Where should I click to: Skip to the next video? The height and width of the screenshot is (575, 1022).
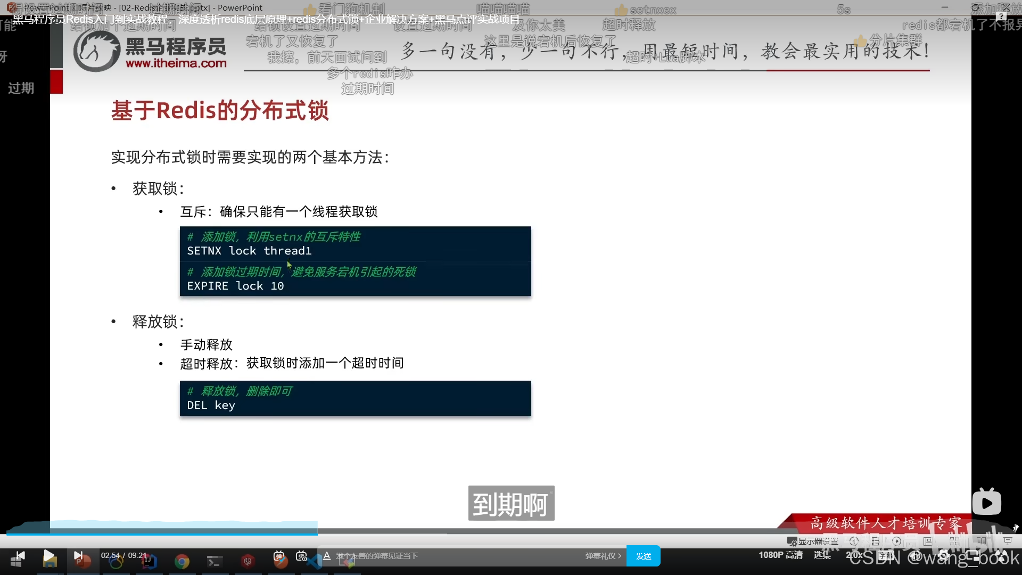point(78,556)
